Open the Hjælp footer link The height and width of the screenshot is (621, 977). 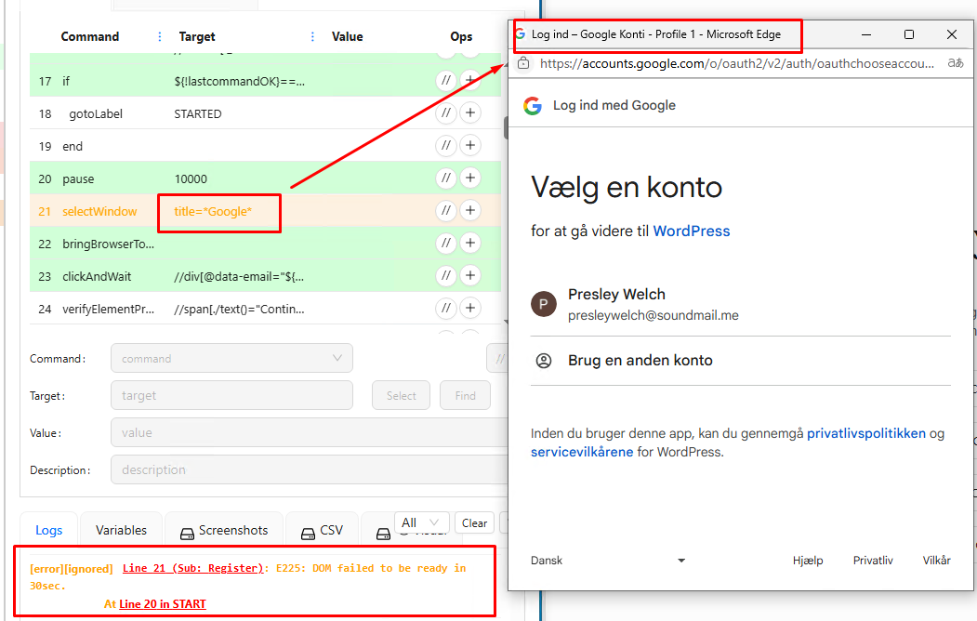[808, 561]
